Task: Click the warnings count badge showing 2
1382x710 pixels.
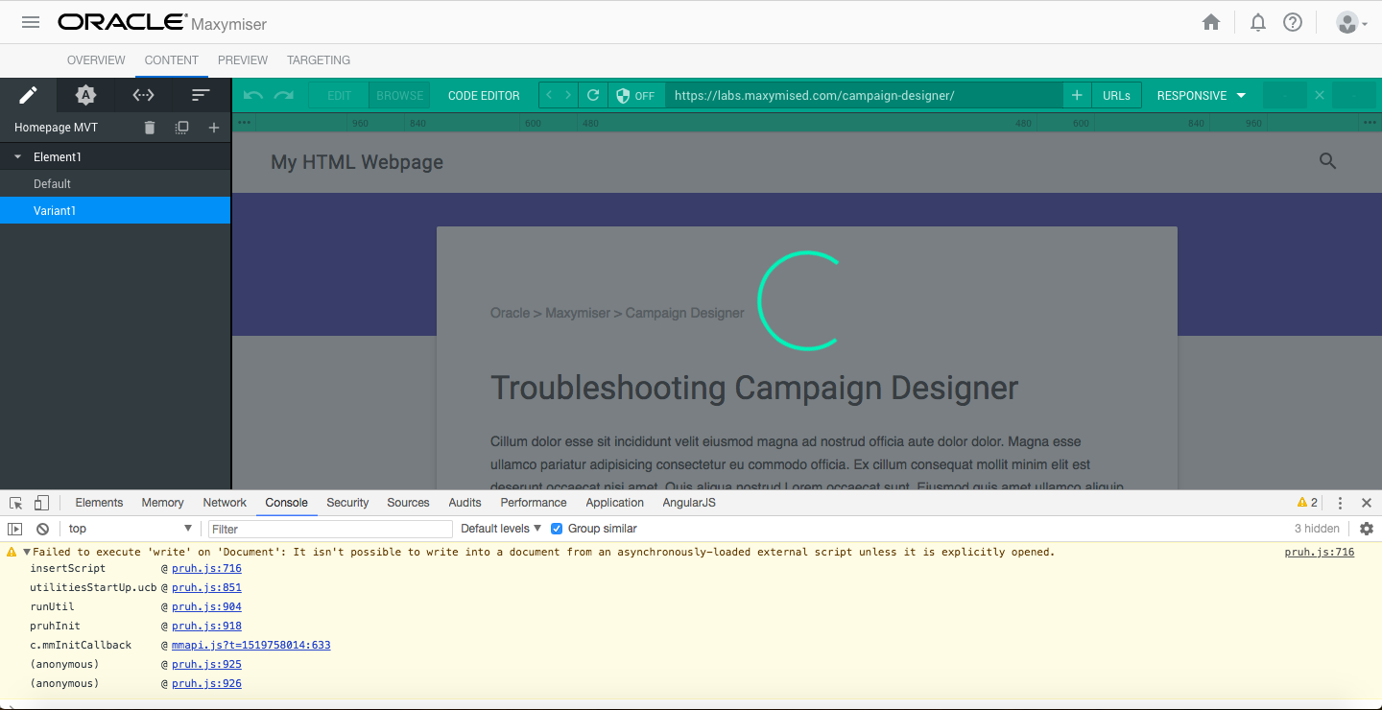Action: pyautogui.click(x=1307, y=503)
